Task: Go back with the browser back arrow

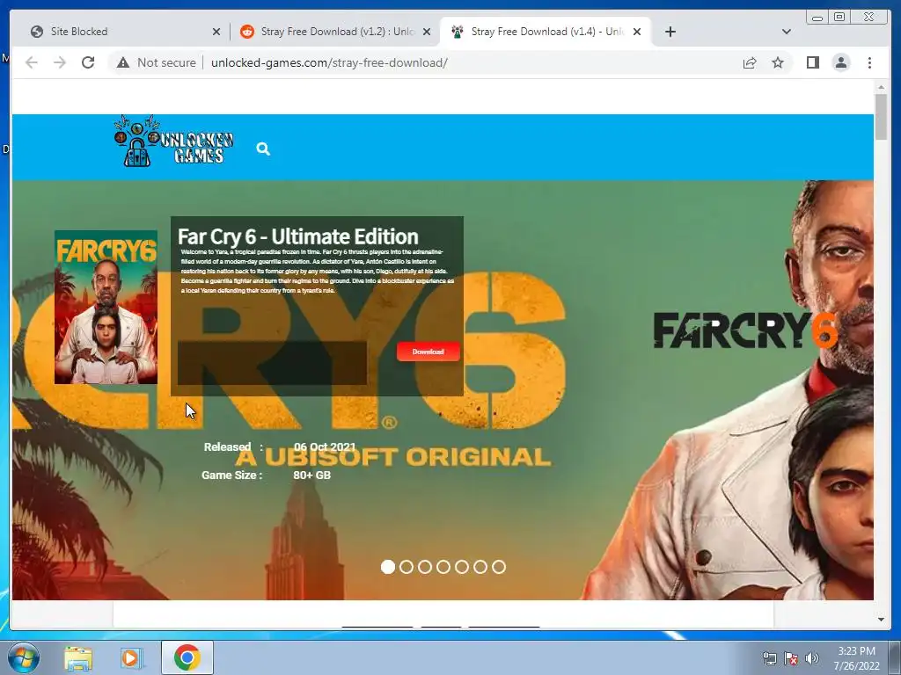Action: pyautogui.click(x=32, y=62)
